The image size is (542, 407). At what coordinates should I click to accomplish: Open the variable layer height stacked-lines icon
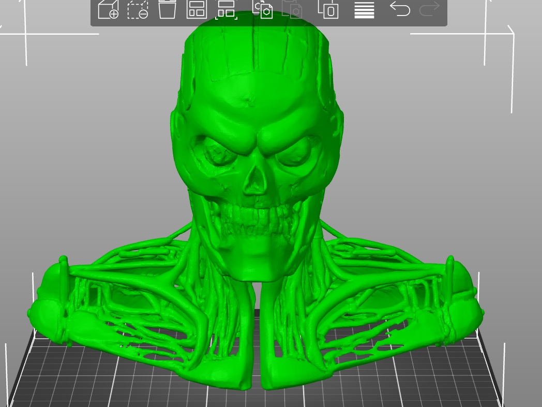[x=364, y=10]
